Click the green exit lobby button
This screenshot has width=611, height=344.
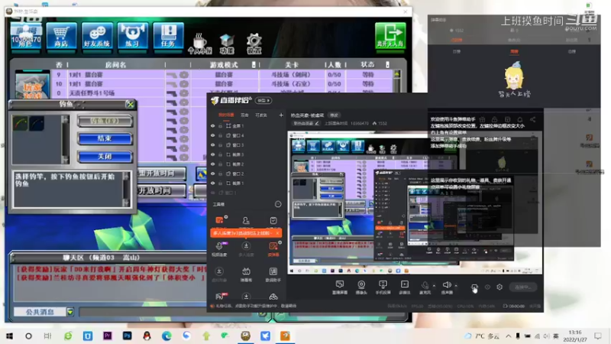point(390,36)
